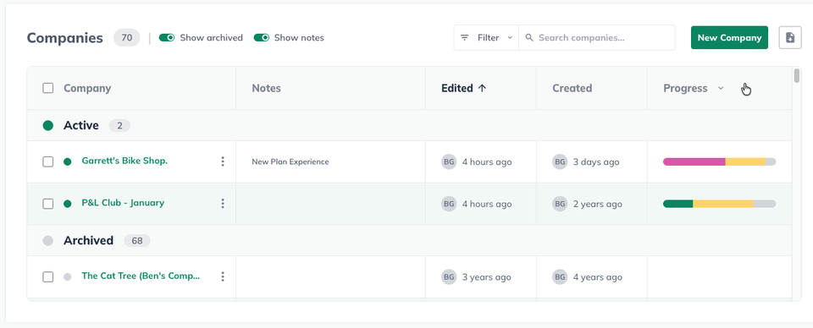
Task: Open The Cat Tree company link
Action: (x=141, y=276)
